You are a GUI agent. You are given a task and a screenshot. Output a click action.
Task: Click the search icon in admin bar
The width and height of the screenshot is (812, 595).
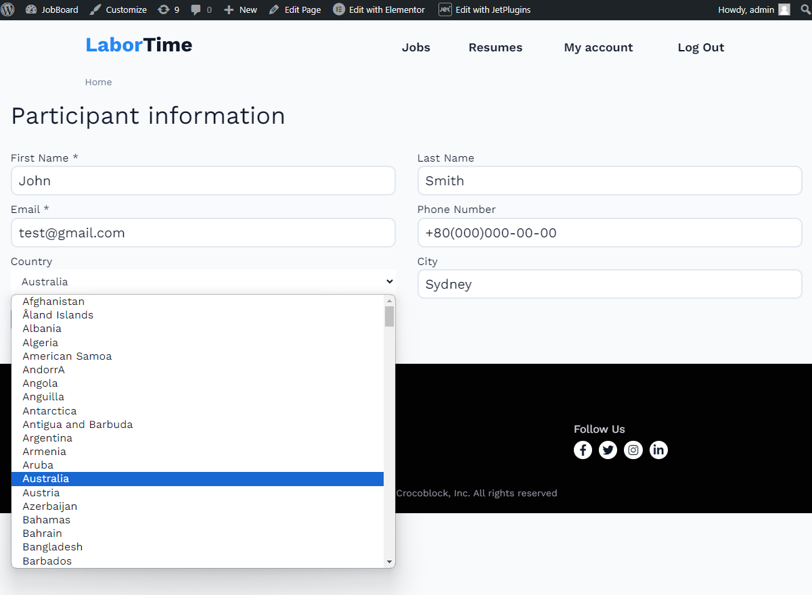click(807, 9)
